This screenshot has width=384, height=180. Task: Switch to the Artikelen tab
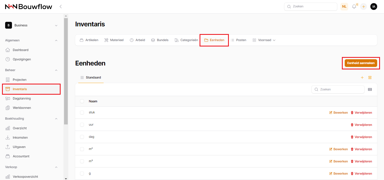(x=89, y=40)
